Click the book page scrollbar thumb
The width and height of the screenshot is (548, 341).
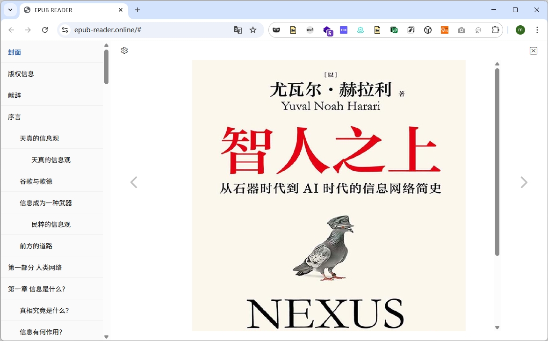tap(497, 162)
